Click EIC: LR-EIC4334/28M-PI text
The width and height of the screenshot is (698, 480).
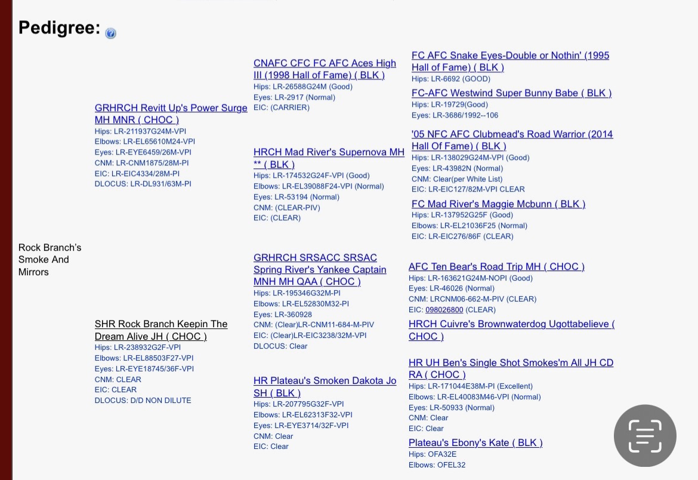[137, 173]
